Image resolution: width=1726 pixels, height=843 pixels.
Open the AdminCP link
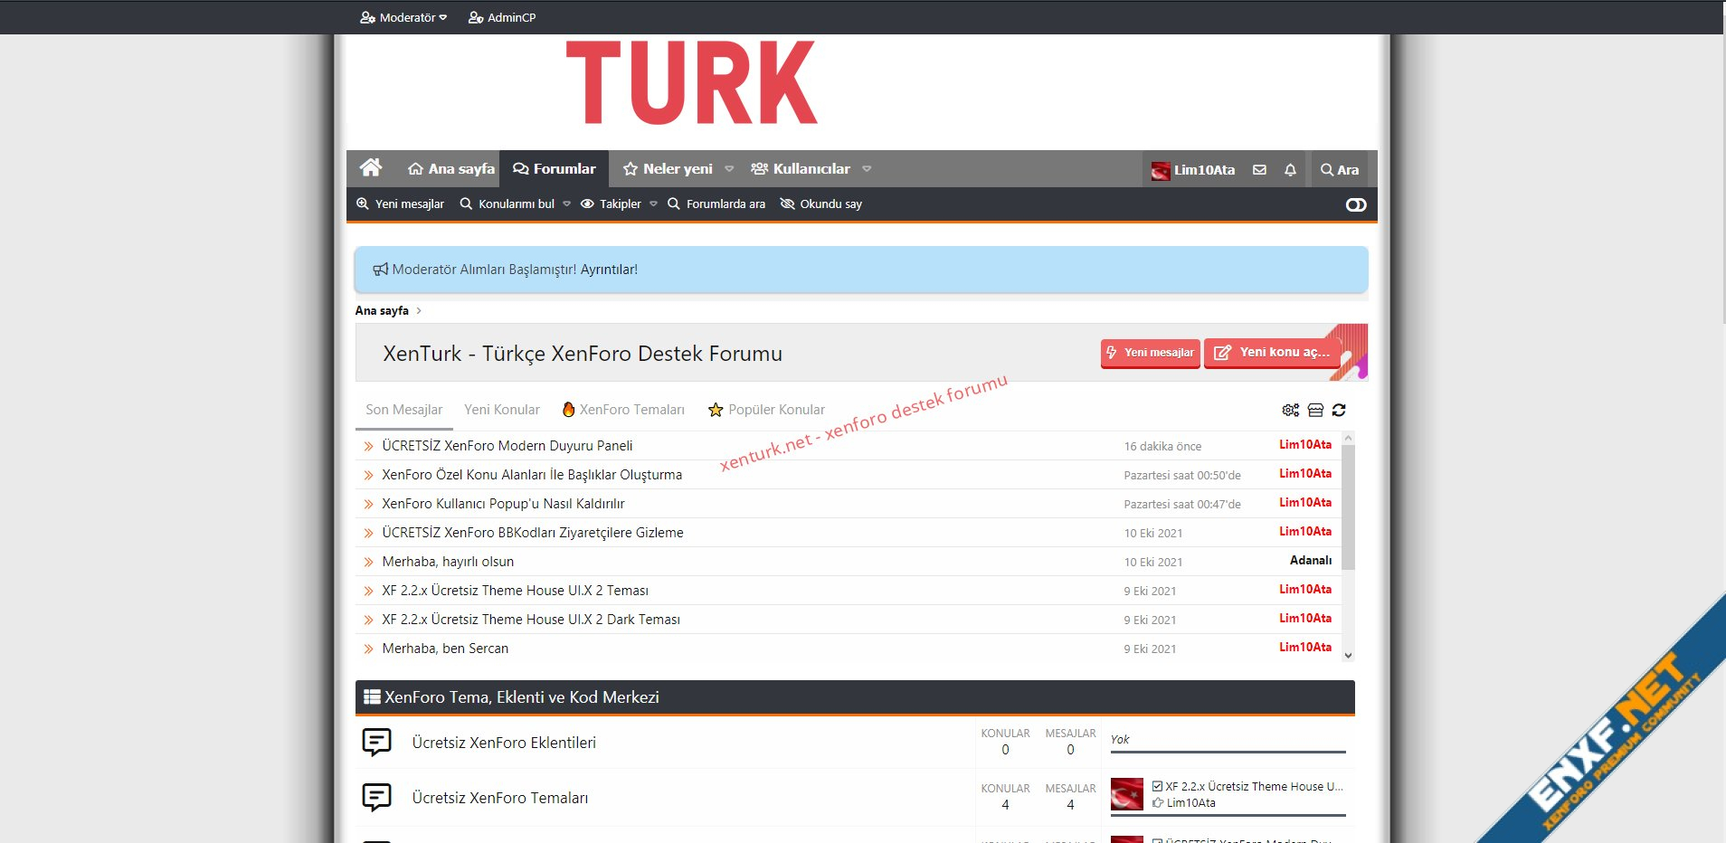pos(502,17)
